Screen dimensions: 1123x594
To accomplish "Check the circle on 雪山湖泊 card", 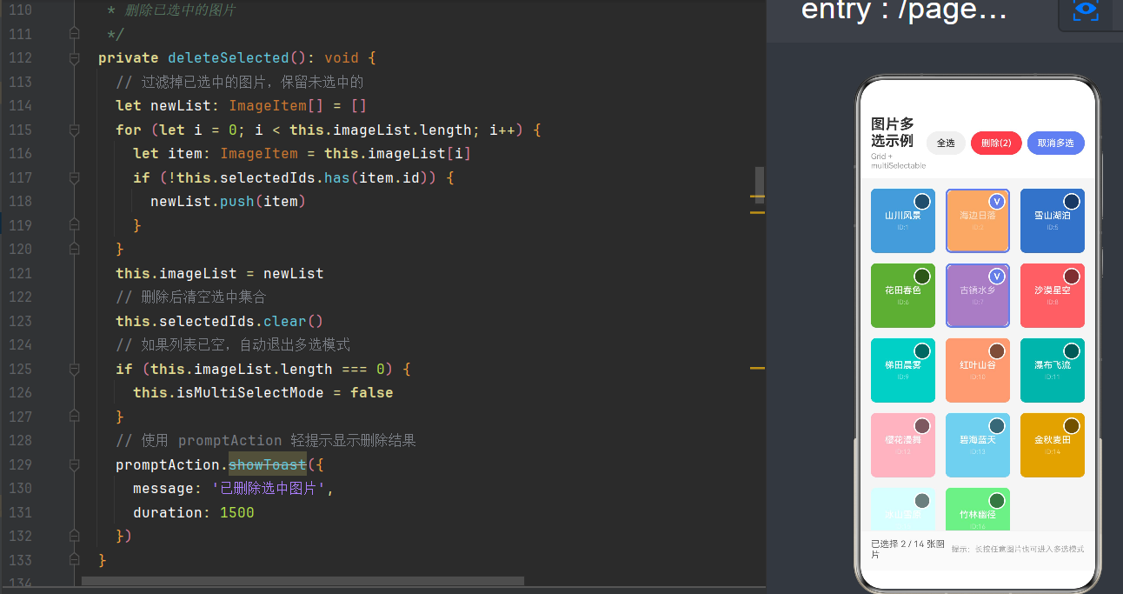I will tap(1072, 202).
